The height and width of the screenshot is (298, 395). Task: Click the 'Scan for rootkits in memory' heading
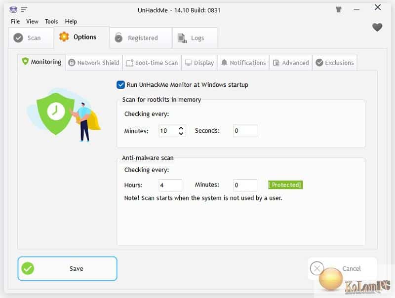161,100
